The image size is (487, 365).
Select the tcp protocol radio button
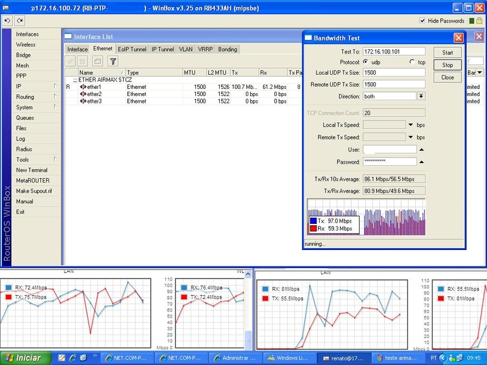[412, 62]
